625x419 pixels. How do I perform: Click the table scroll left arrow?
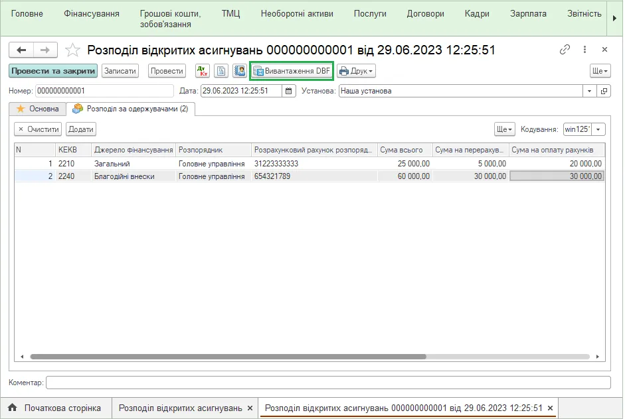click(x=22, y=357)
